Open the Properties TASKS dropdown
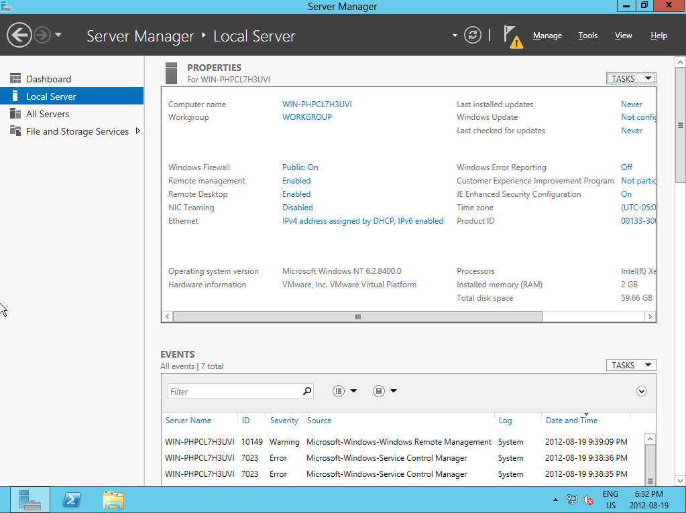This screenshot has height=513, width=686. (x=630, y=78)
